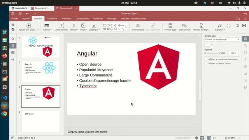Click the opacity percentage field
This screenshot has height=140, width=249.
coord(234,53)
